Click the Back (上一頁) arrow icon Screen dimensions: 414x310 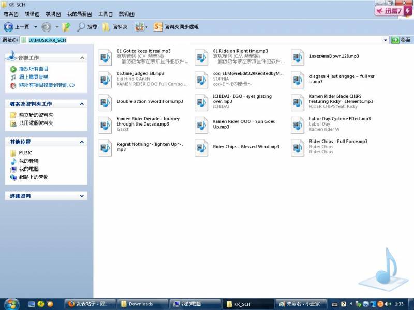(9, 27)
